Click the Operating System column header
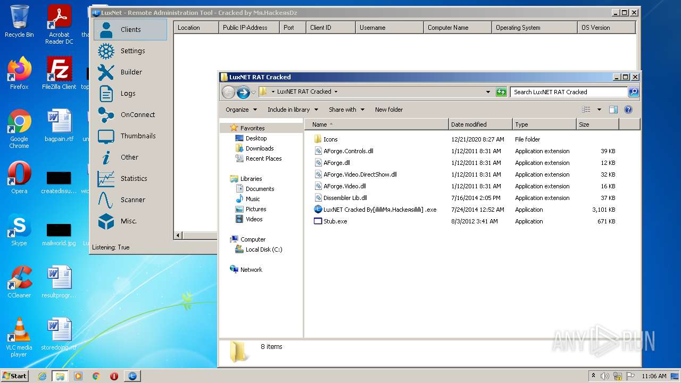This screenshot has width=681, height=383. point(534,28)
